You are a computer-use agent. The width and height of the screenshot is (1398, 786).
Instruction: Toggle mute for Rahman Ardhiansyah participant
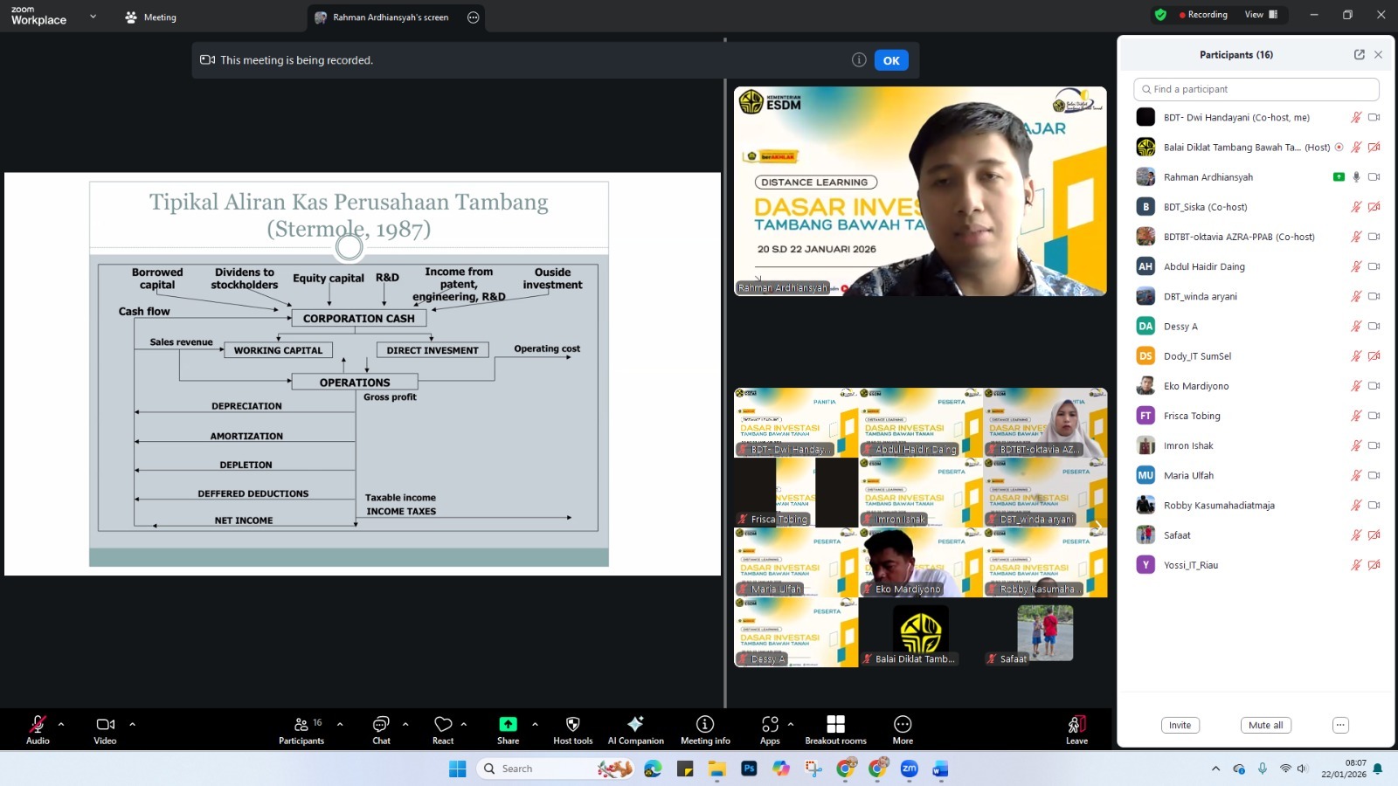[x=1356, y=177]
